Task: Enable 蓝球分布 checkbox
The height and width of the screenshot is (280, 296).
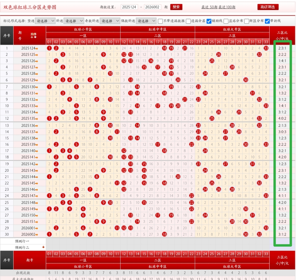Action: click(226, 21)
